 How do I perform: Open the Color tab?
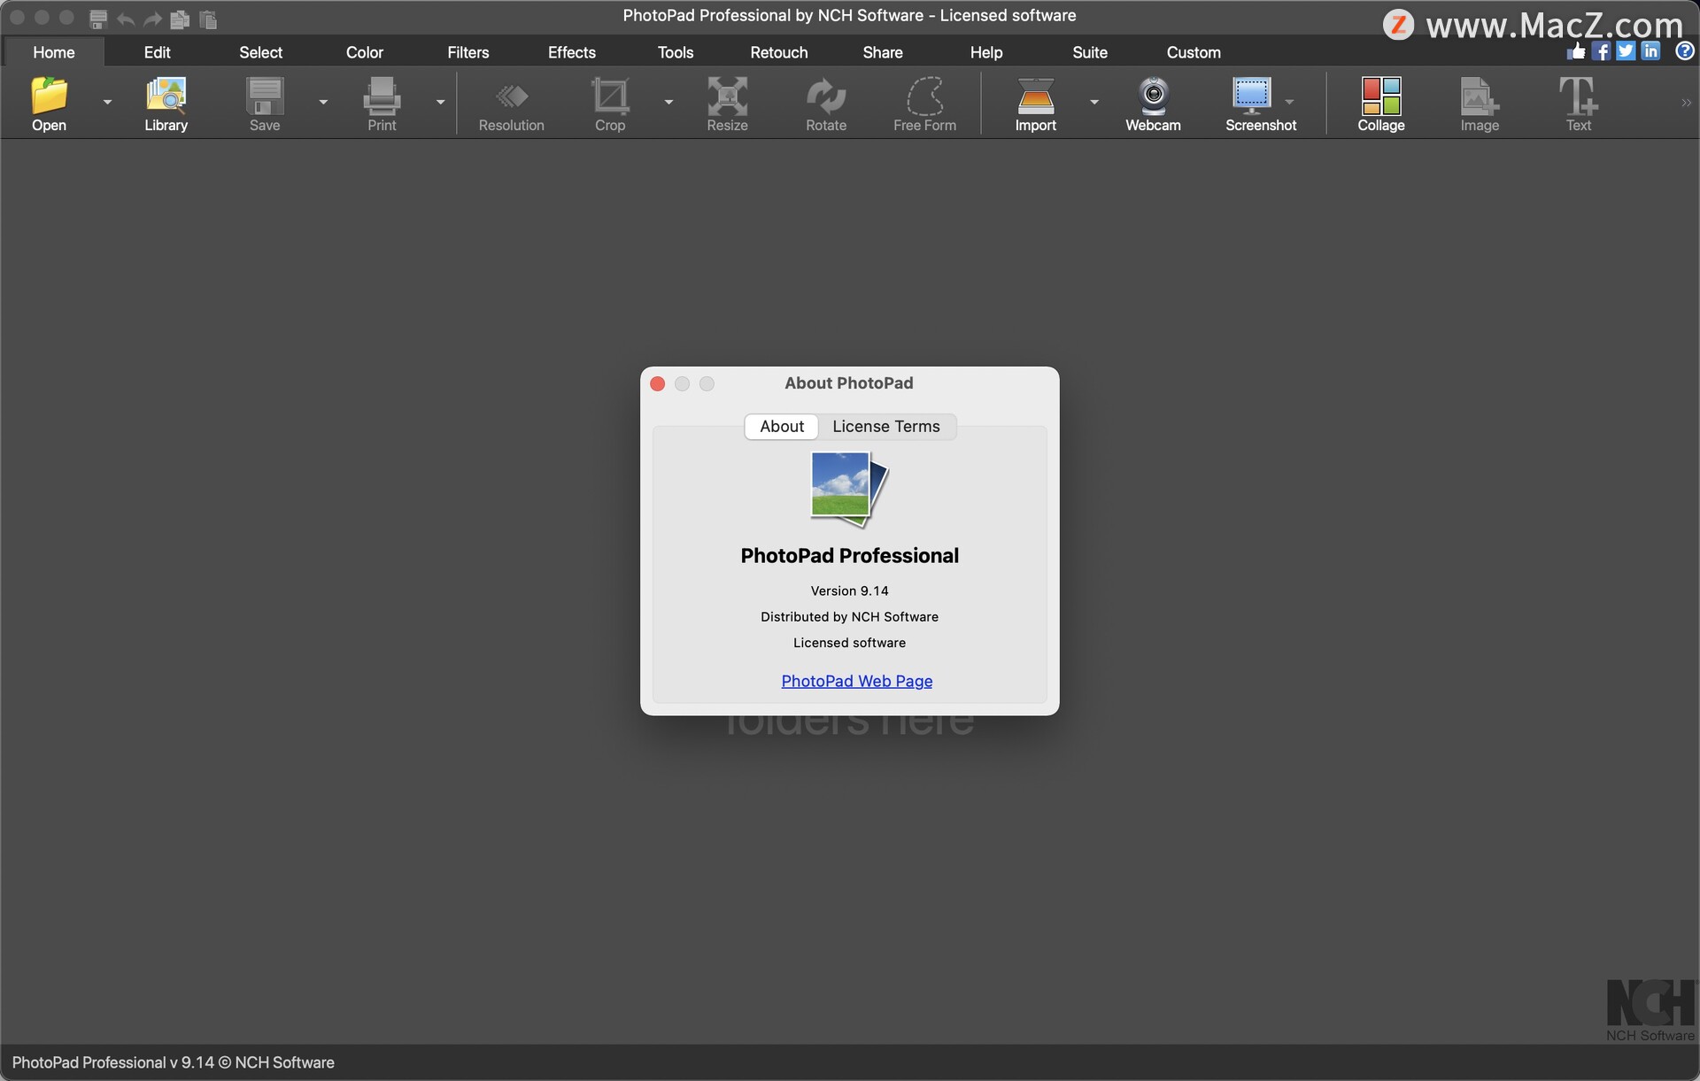(365, 52)
